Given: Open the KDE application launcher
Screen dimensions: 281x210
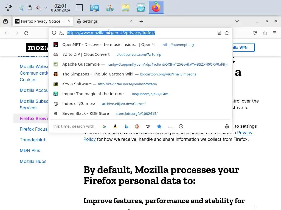Looking at the screenshot, I should click(x=9, y=7).
